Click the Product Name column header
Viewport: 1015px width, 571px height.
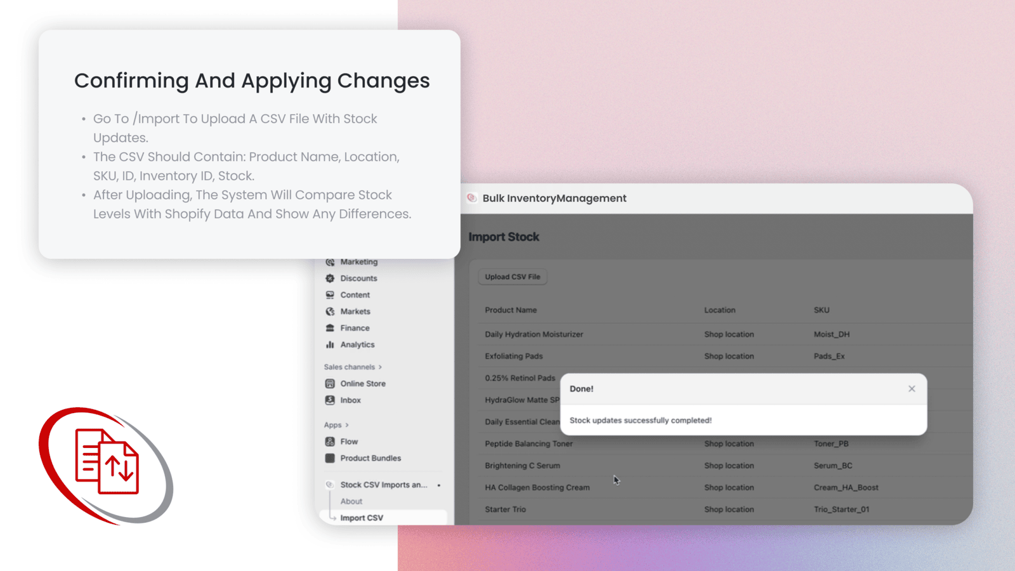pyautogui.click(x=511, y=310)
